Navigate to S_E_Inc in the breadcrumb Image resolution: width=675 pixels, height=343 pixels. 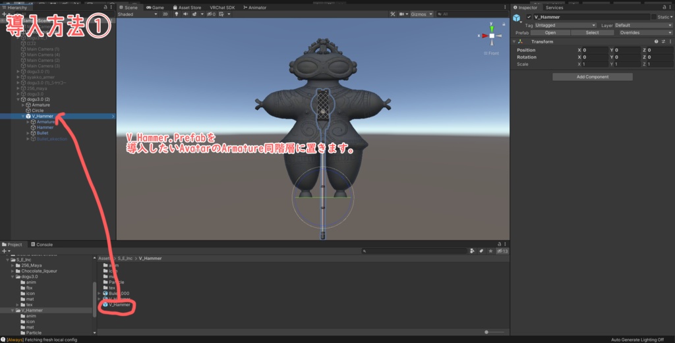(125, 258)
